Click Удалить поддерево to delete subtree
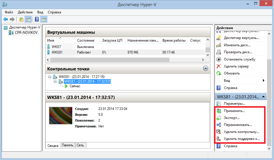This screenshot has width=274, height=160. [x=241, y=139]
